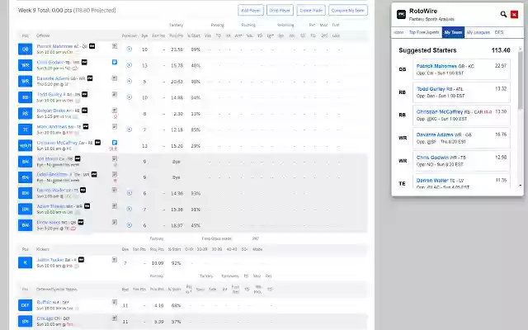
Task: Play forecast video for Adam Thielen
Action: [129, 209]
